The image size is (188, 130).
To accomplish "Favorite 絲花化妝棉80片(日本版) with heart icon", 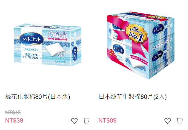I will point(74,121).
